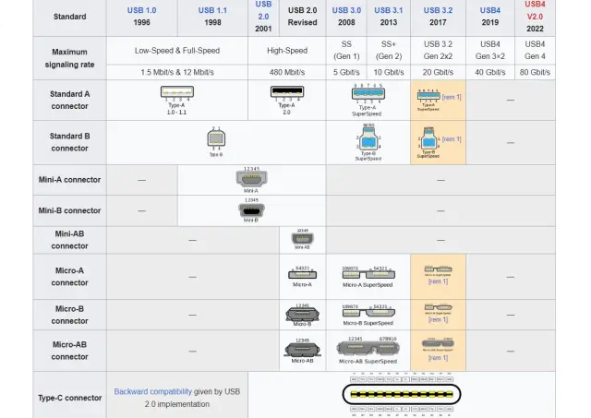This screenshot has height=418, width=591.
Task: Open the Mini-B connector image
Action: pos(251,209)
